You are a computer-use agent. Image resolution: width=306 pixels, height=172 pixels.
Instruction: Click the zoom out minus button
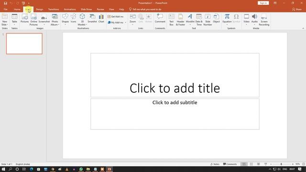(x=271, y=164)
